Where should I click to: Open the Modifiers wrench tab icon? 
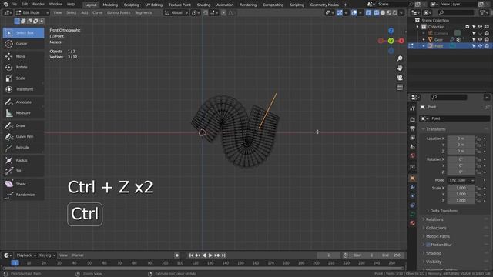pyautogui.click(x=413, y=187)
